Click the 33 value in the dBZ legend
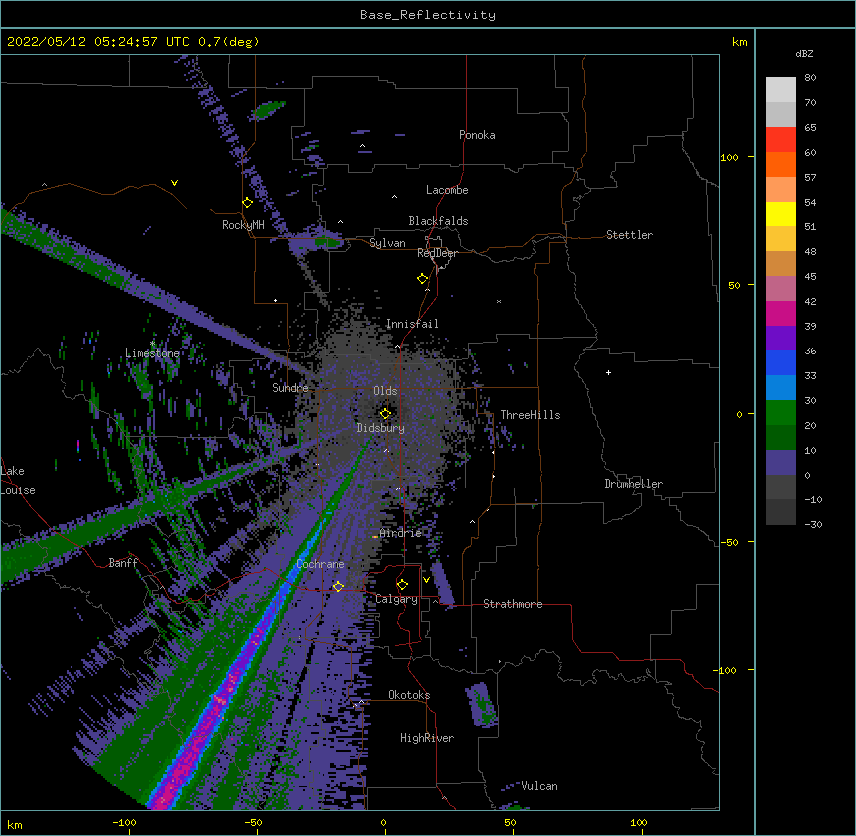The width and height of the screenshot is (856, 836). 810,376
